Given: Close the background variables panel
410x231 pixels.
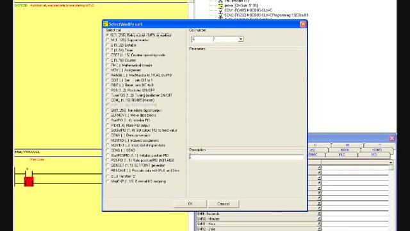Looking at the screenshot, I should tap(391, 139).
